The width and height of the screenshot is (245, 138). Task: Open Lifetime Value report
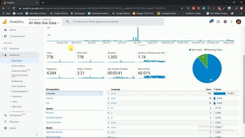point(19,71)
